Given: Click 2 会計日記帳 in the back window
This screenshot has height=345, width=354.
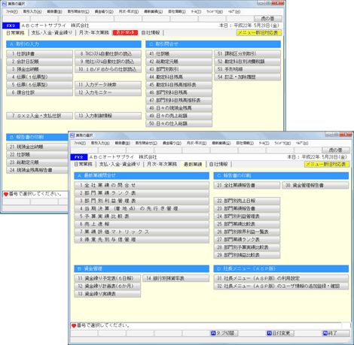Looking at the screenshot, I should pyautogui.click(x=40, y=62).
